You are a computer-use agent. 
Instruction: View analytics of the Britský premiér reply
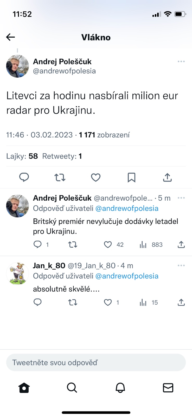pyautogui.click(x=143, y=245)
